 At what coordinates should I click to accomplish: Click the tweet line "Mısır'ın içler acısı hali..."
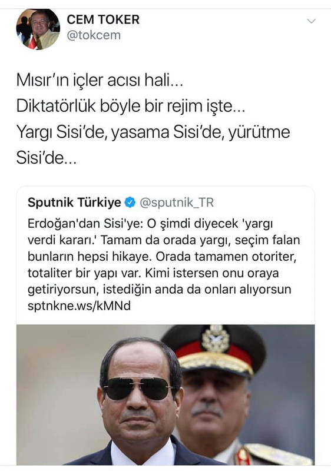tap(100, 80)
